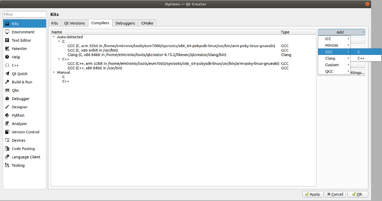The height and width of the screenshot is (201, 382).
Task: Select Clang C x86 64bit compiler row
Action: coord(184,55)
